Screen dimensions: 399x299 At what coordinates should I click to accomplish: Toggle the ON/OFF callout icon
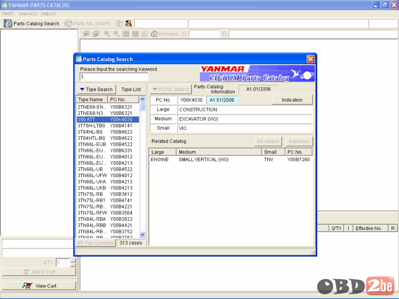(144, 34)
